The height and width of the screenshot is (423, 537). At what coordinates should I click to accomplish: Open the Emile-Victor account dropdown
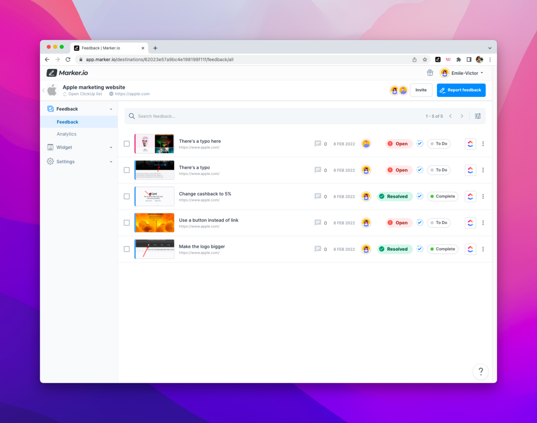[x=462, y=73]
